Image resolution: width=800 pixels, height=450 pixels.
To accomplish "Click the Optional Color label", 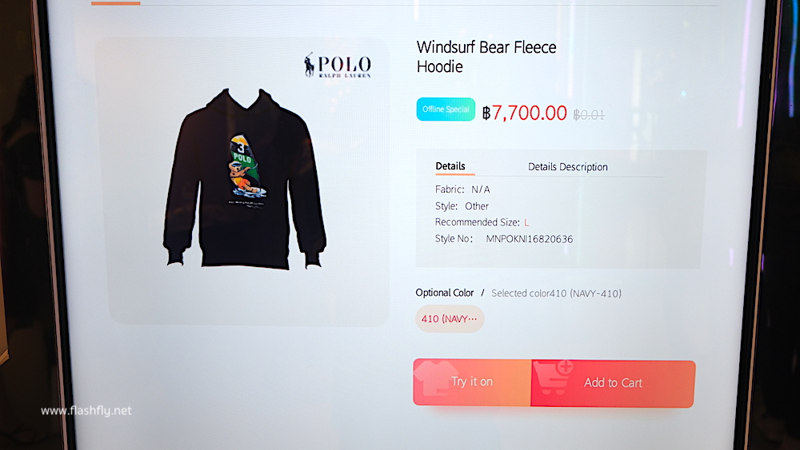I will (444, 293).
